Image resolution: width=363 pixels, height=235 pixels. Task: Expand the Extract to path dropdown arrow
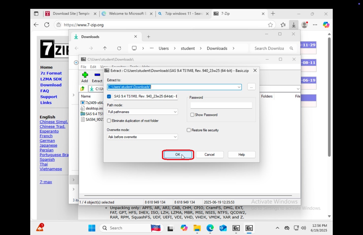coord(239,87)
